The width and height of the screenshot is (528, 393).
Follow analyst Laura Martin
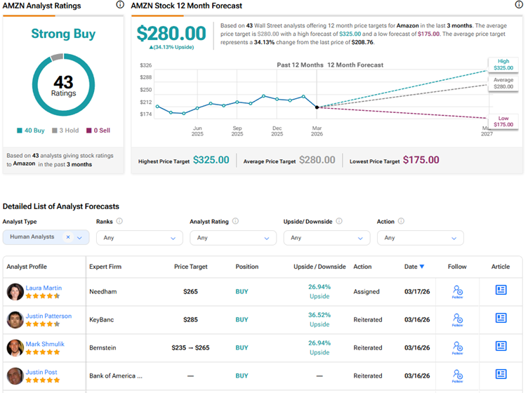458,291
